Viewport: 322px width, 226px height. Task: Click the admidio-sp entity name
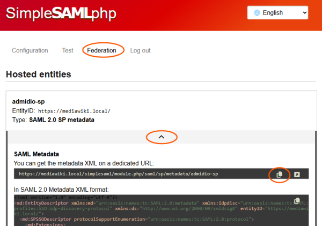coord(28,101)
